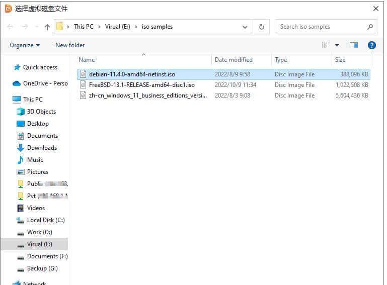The width and height of the screenshot is (387, 285).
Task: Open the view options dropdown arrow
Action: [337, 45]
